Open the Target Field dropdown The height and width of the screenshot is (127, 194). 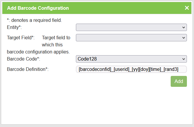coord(131,38)
